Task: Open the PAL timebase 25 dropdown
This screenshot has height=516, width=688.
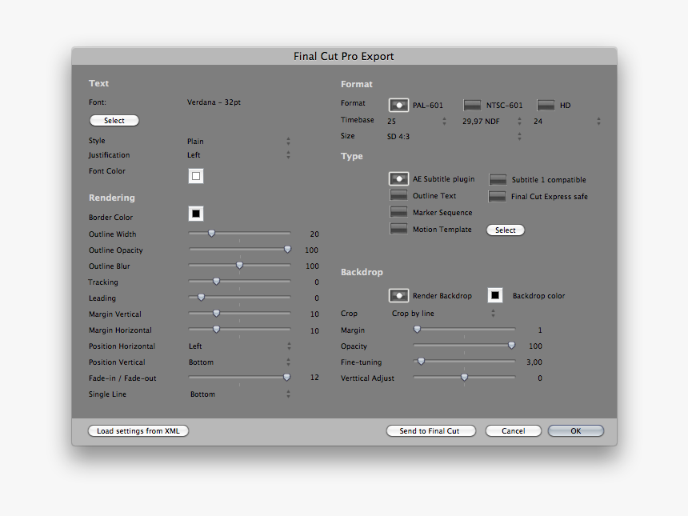Action: (x=417, y=121)
